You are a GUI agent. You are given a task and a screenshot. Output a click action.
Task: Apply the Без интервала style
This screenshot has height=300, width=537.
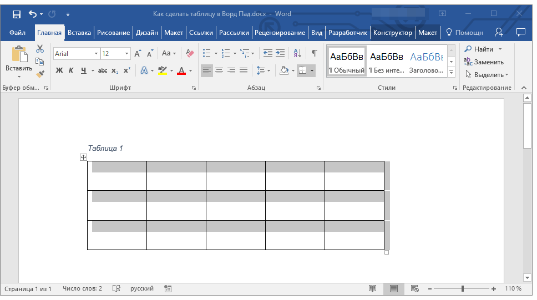pos(387,62)
